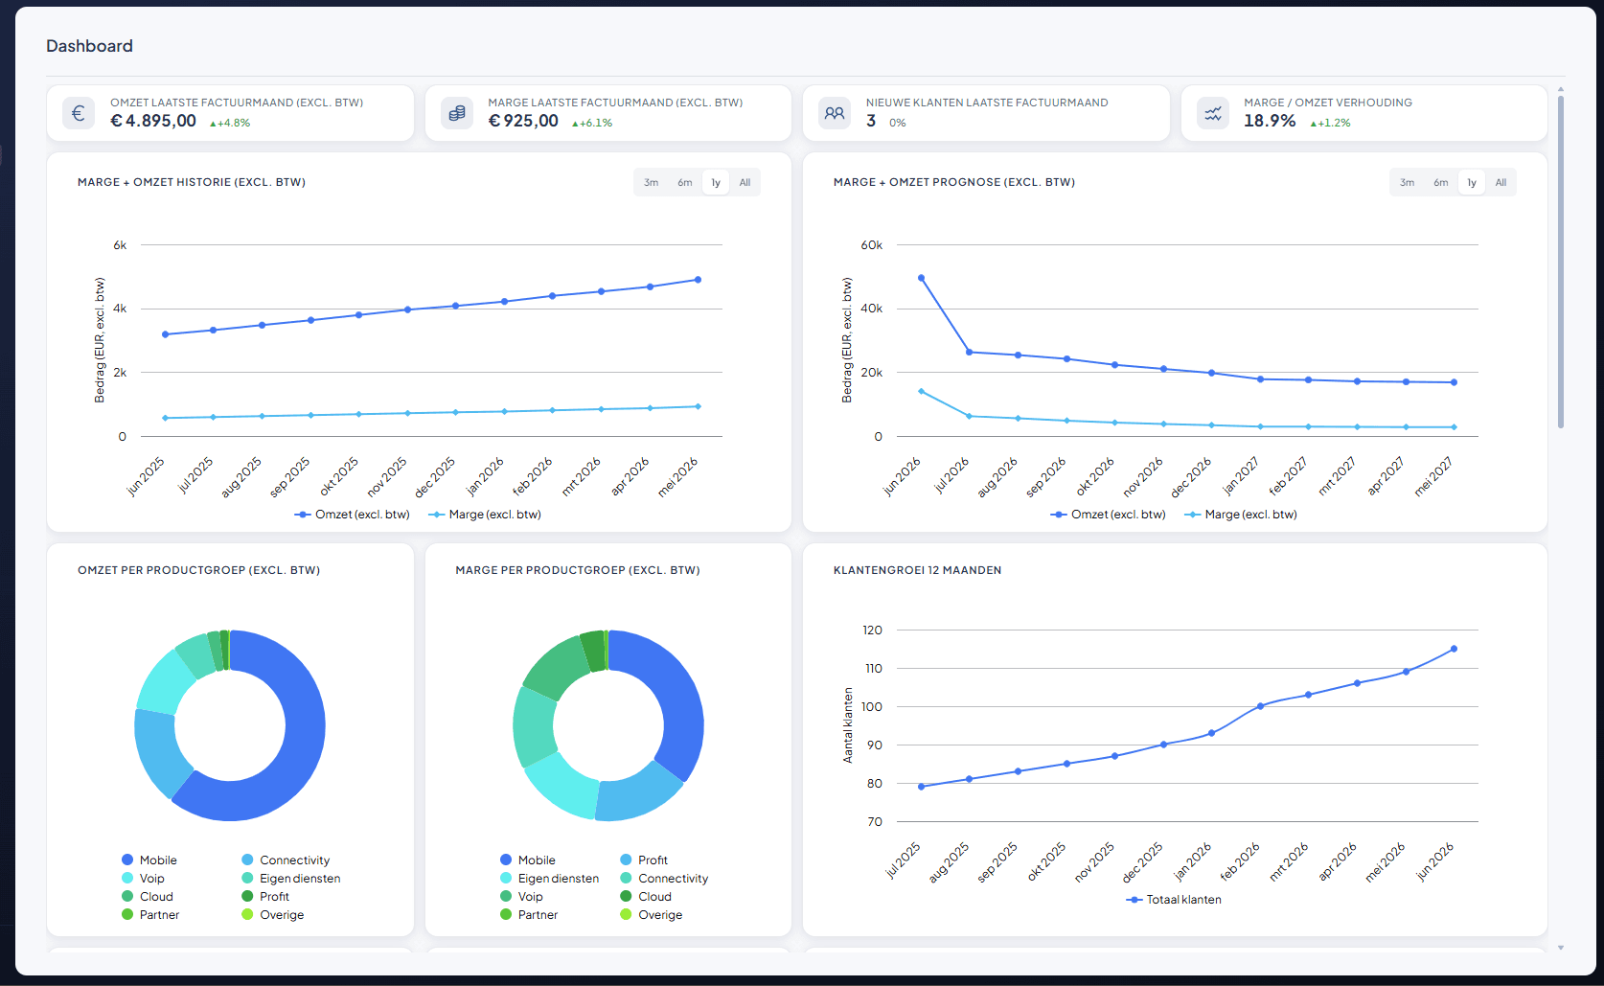The image size is (1604, 986).
Task: Click the +1.2% ratio change indicator
Action: pos(1330,123)
